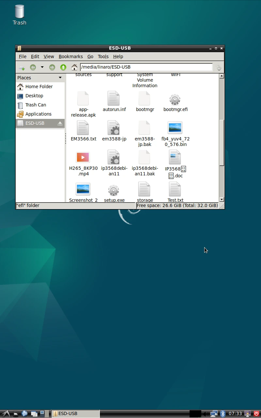
Task: Select em3588-jp executable icon
Action: (114, 128)
